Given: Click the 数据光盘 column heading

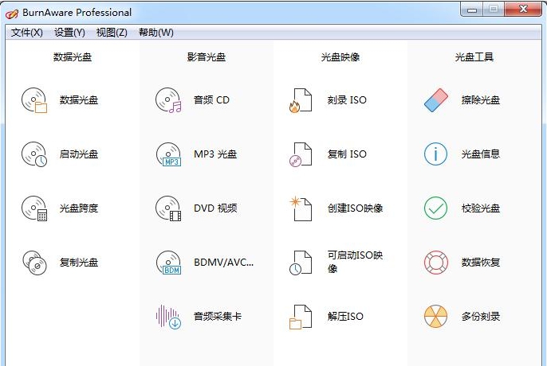Looking at the screenshot, I should click(73, 57).
